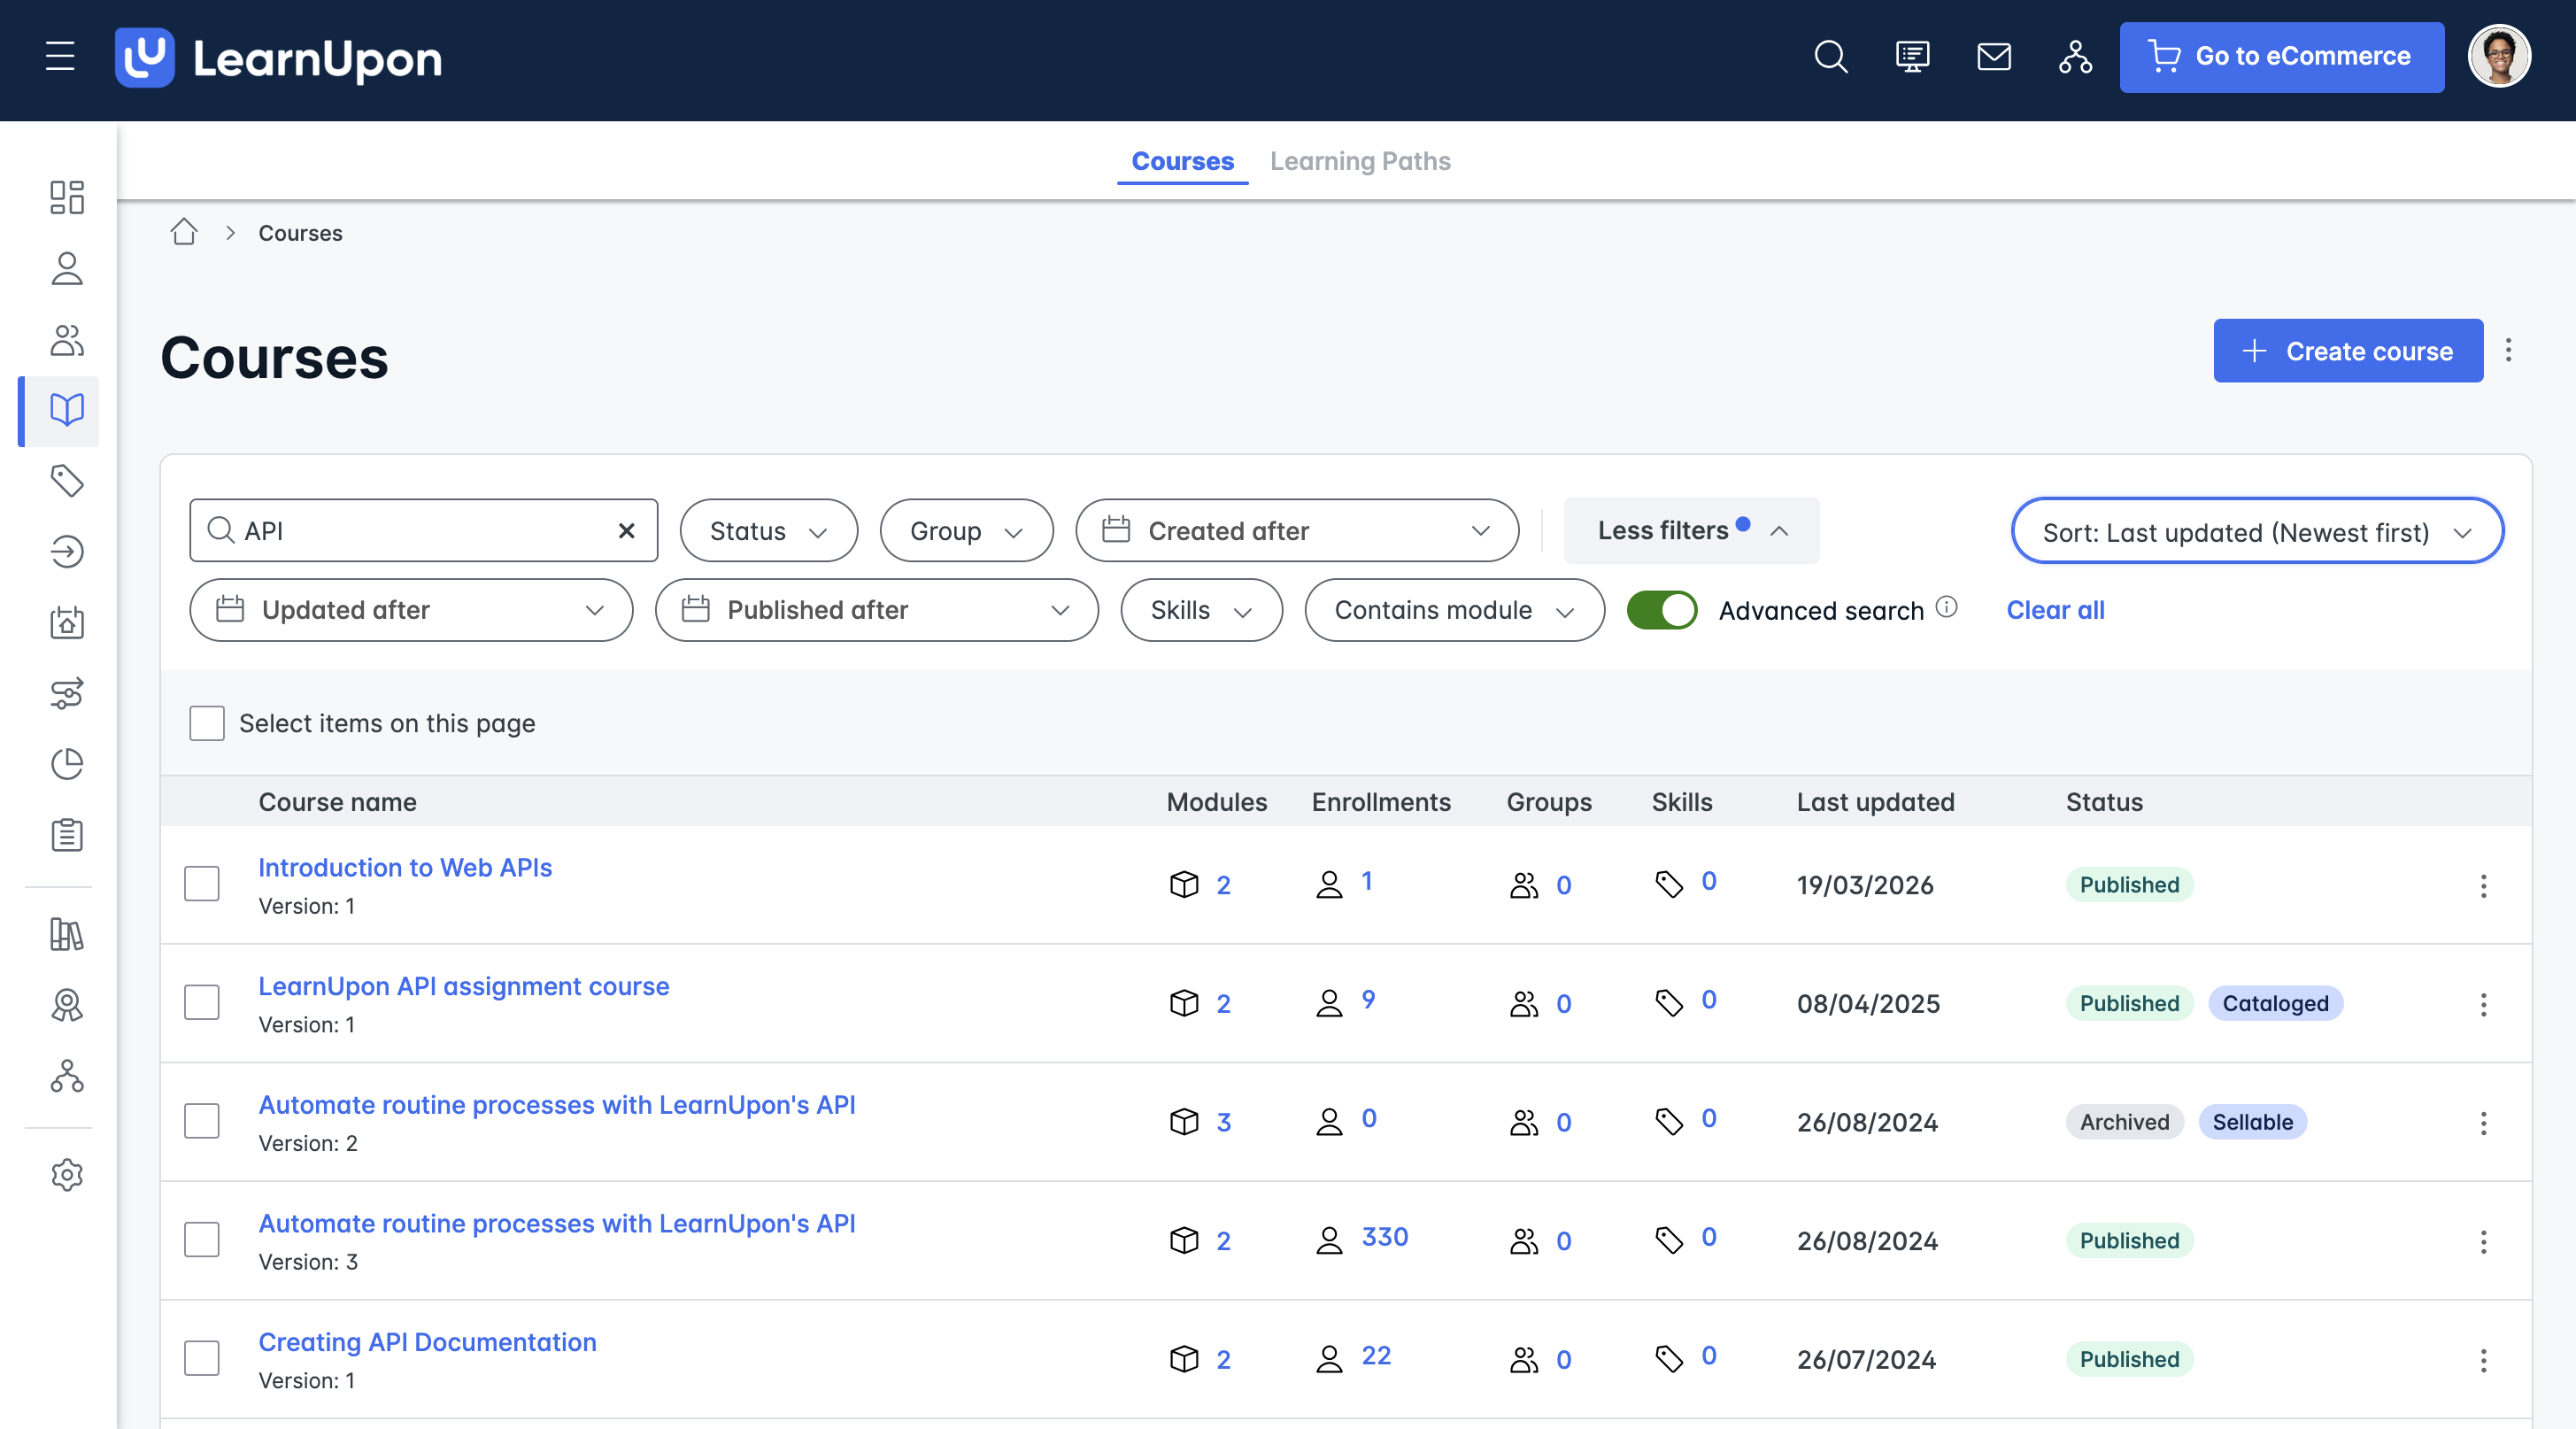Open row actions for Introduction to Web APIs
This screenshot has height=1429, width=2576.
[x=2483, y=885]
